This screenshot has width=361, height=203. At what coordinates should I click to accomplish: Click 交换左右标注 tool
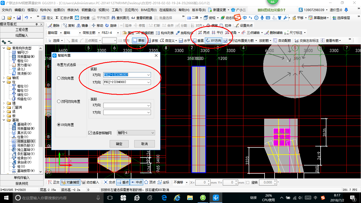pos(307,40)
